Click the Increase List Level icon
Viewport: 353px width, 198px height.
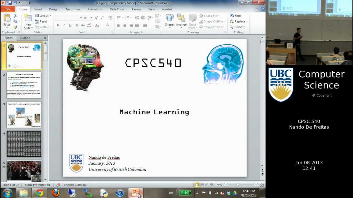143,18
